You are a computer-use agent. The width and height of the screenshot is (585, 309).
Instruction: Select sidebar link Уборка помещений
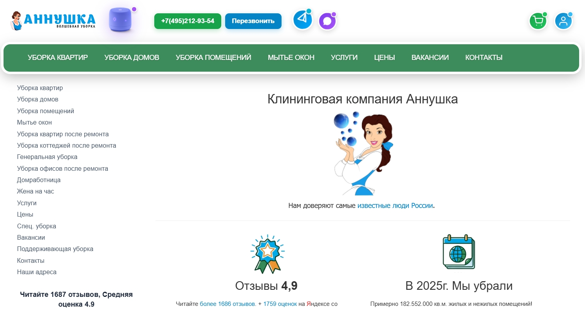pyautogui.click(x=45, y=111)
